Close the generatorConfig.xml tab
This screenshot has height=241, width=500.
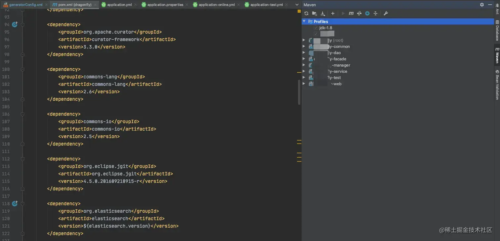click(46, 5)
